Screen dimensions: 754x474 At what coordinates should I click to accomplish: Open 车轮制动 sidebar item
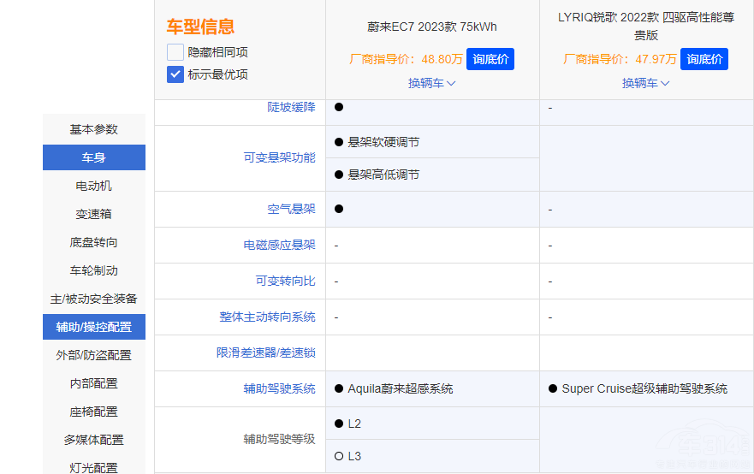pos(94,270)
